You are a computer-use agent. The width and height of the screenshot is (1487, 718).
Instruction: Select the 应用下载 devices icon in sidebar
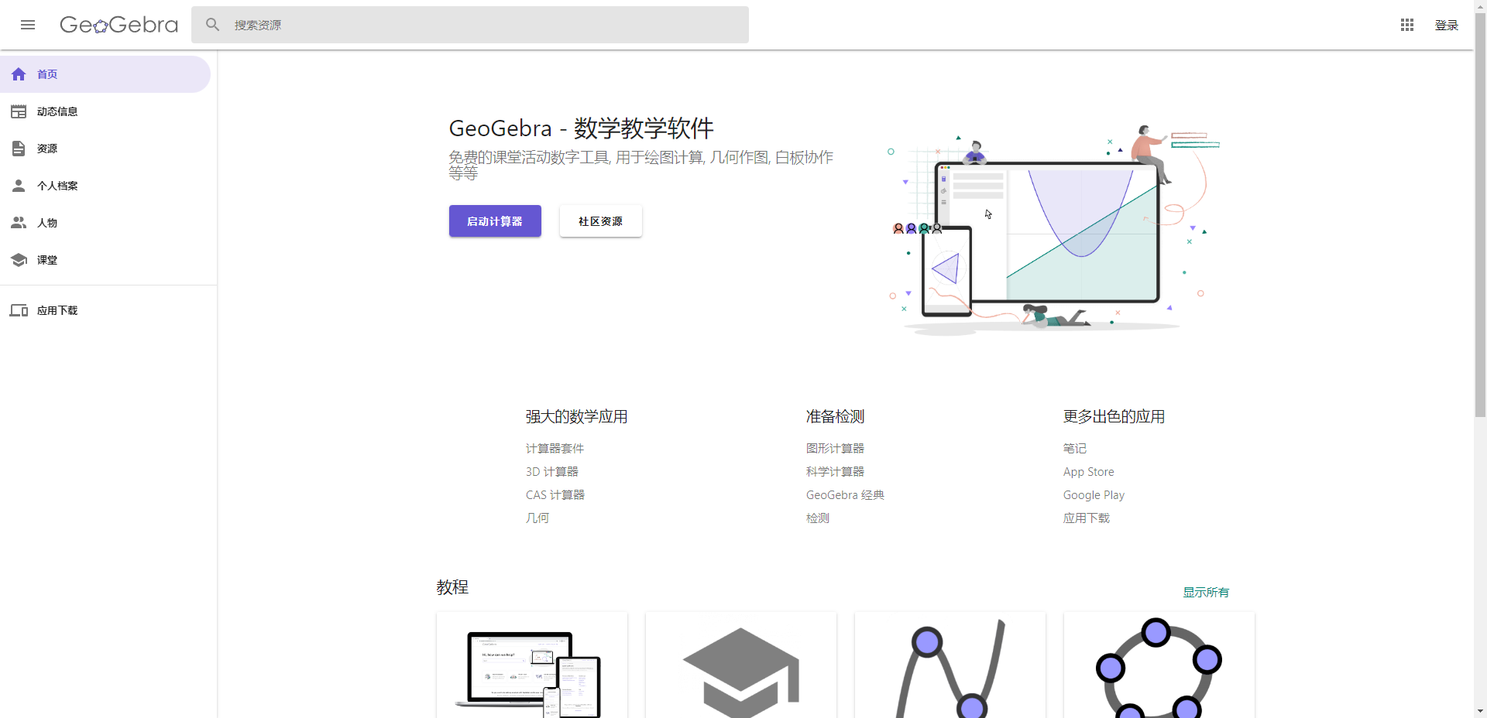click(x=19, y=309)
